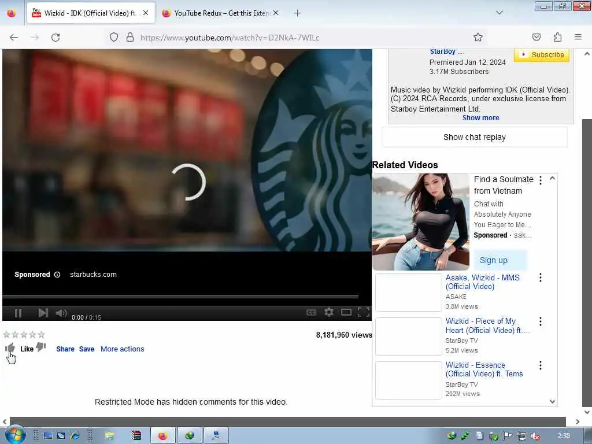Click the muted volume tray icon
This screenshot has width=592, height=444.
pyautogui.click(x=535, y=436)
